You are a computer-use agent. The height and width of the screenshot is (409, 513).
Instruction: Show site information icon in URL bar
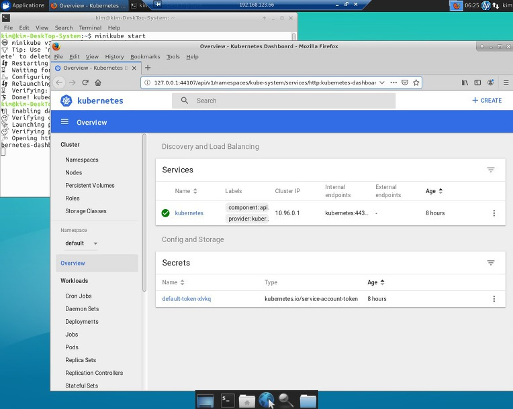click(x=148, y=82)
